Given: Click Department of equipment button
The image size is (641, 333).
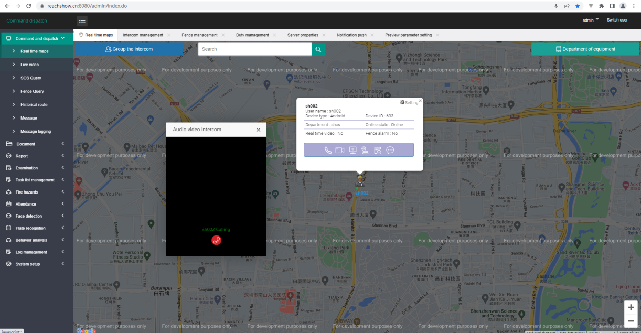Looking at the screenshot, I should 585,49.
